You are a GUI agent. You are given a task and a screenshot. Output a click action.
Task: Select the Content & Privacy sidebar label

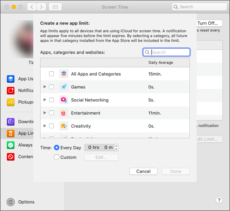[x=26, y=157]
